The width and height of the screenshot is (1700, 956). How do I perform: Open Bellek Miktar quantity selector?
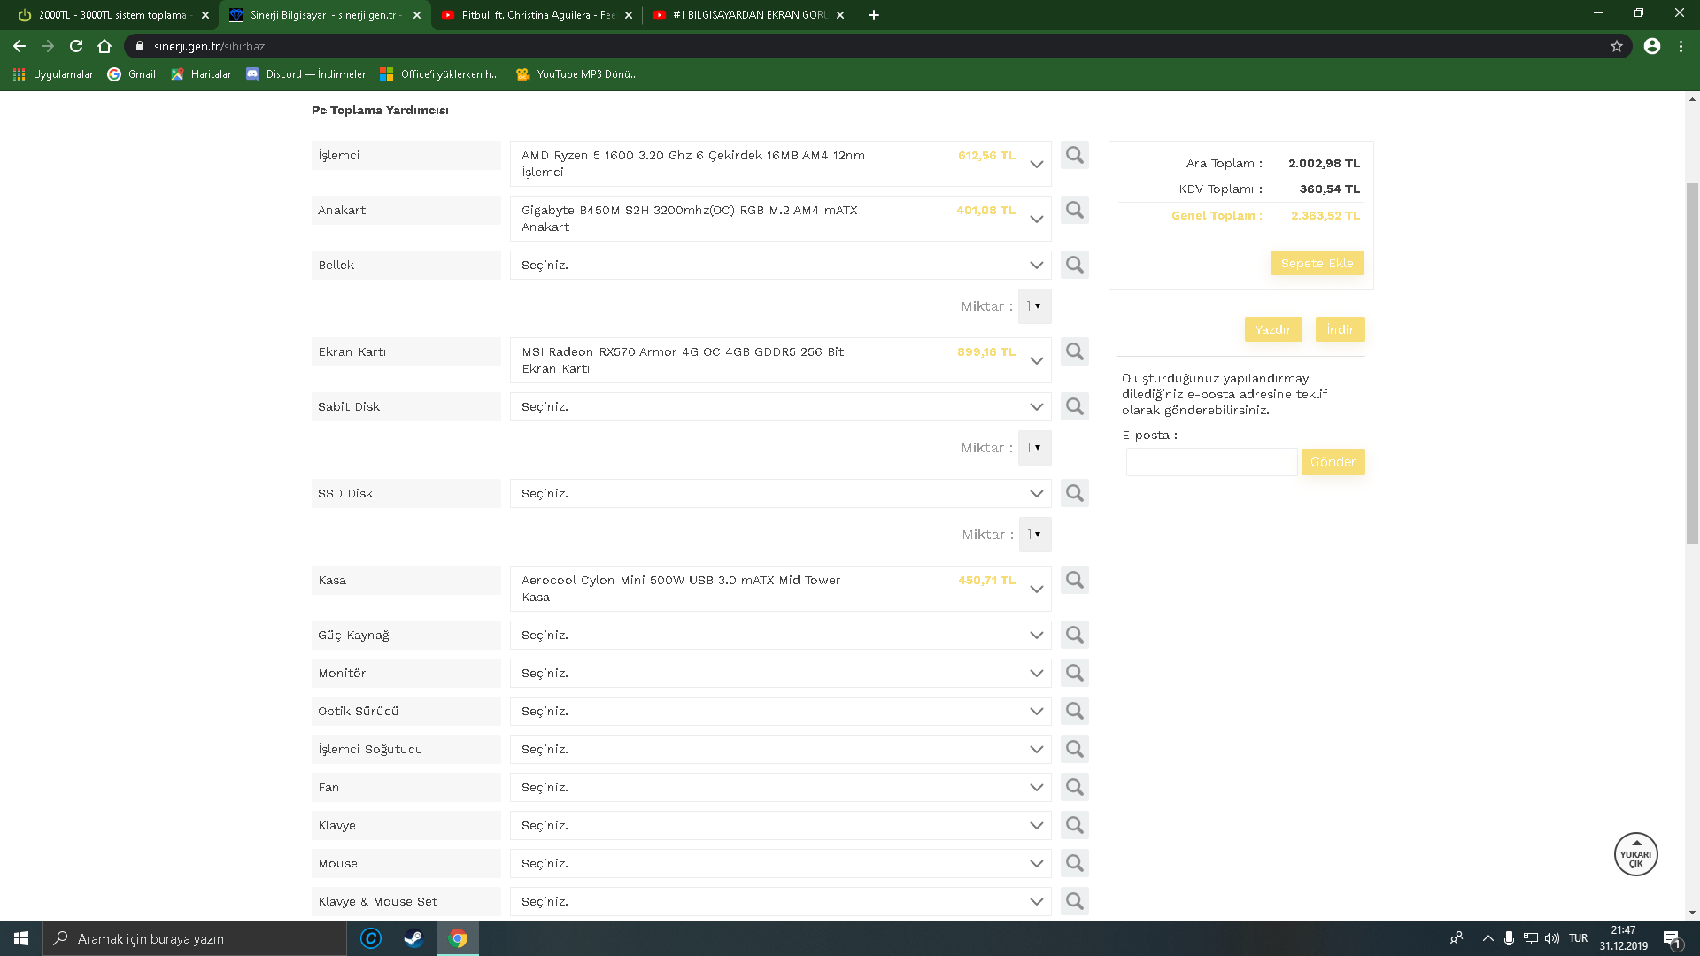(x=1033, y=306)
